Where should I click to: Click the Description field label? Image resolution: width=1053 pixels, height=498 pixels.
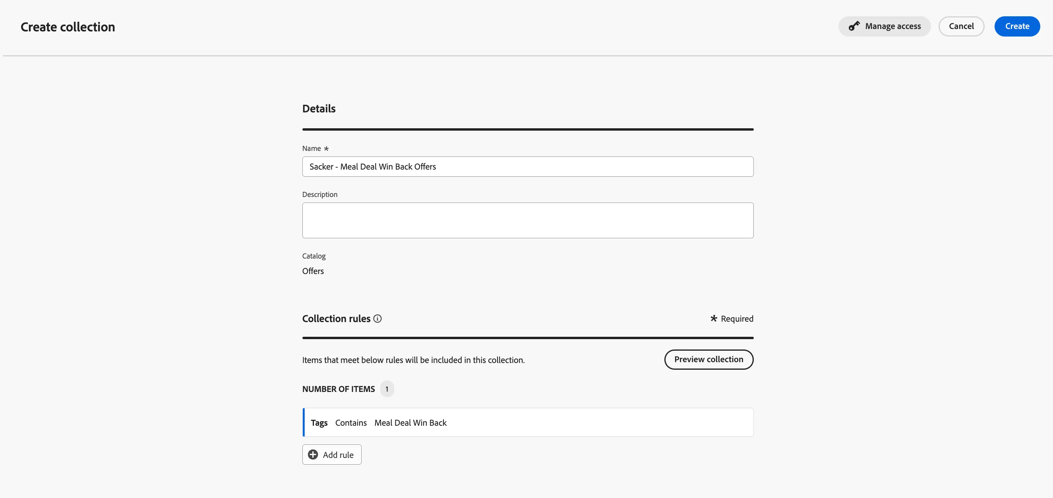(x=319, y=195)
